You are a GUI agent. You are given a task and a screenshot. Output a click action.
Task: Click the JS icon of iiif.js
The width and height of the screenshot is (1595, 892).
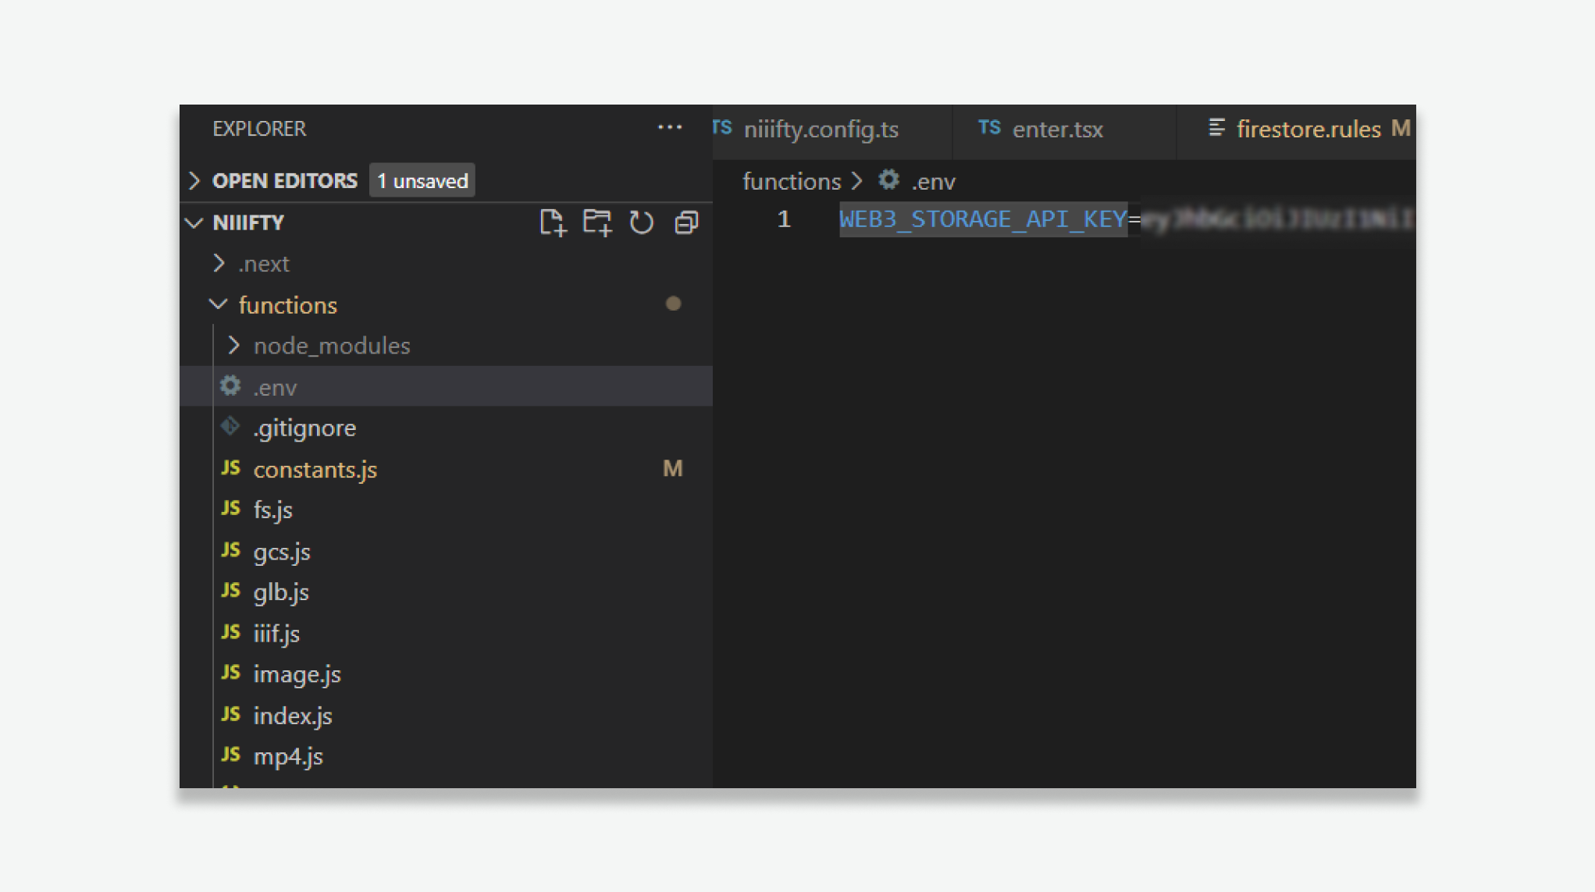click(230, 632)
